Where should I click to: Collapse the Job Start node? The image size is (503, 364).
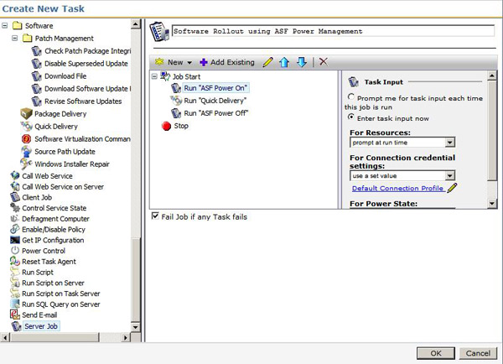pos(154,76)
